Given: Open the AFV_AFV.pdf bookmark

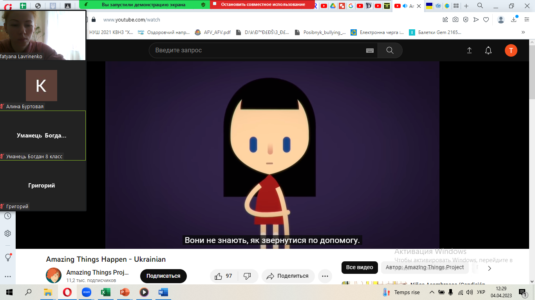Looking at the screenshot, I should tap(213, 32).
